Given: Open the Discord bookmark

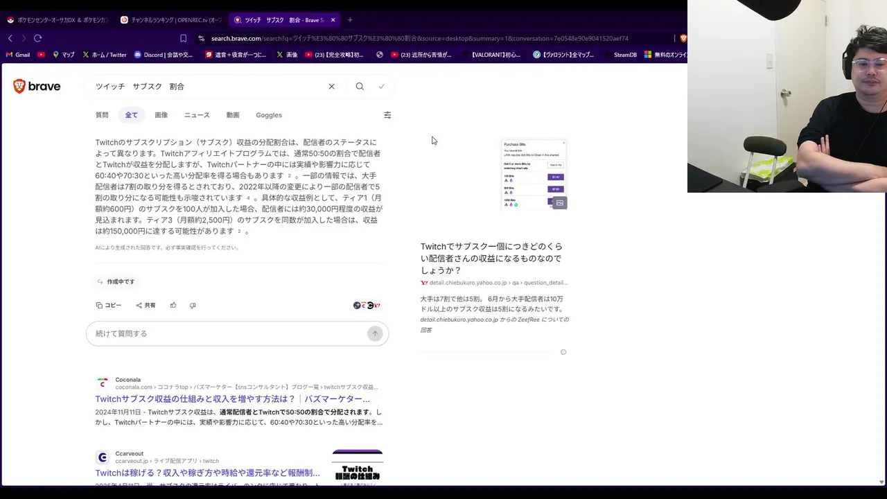Looking at the screenshot, I should tap(164, 55).
